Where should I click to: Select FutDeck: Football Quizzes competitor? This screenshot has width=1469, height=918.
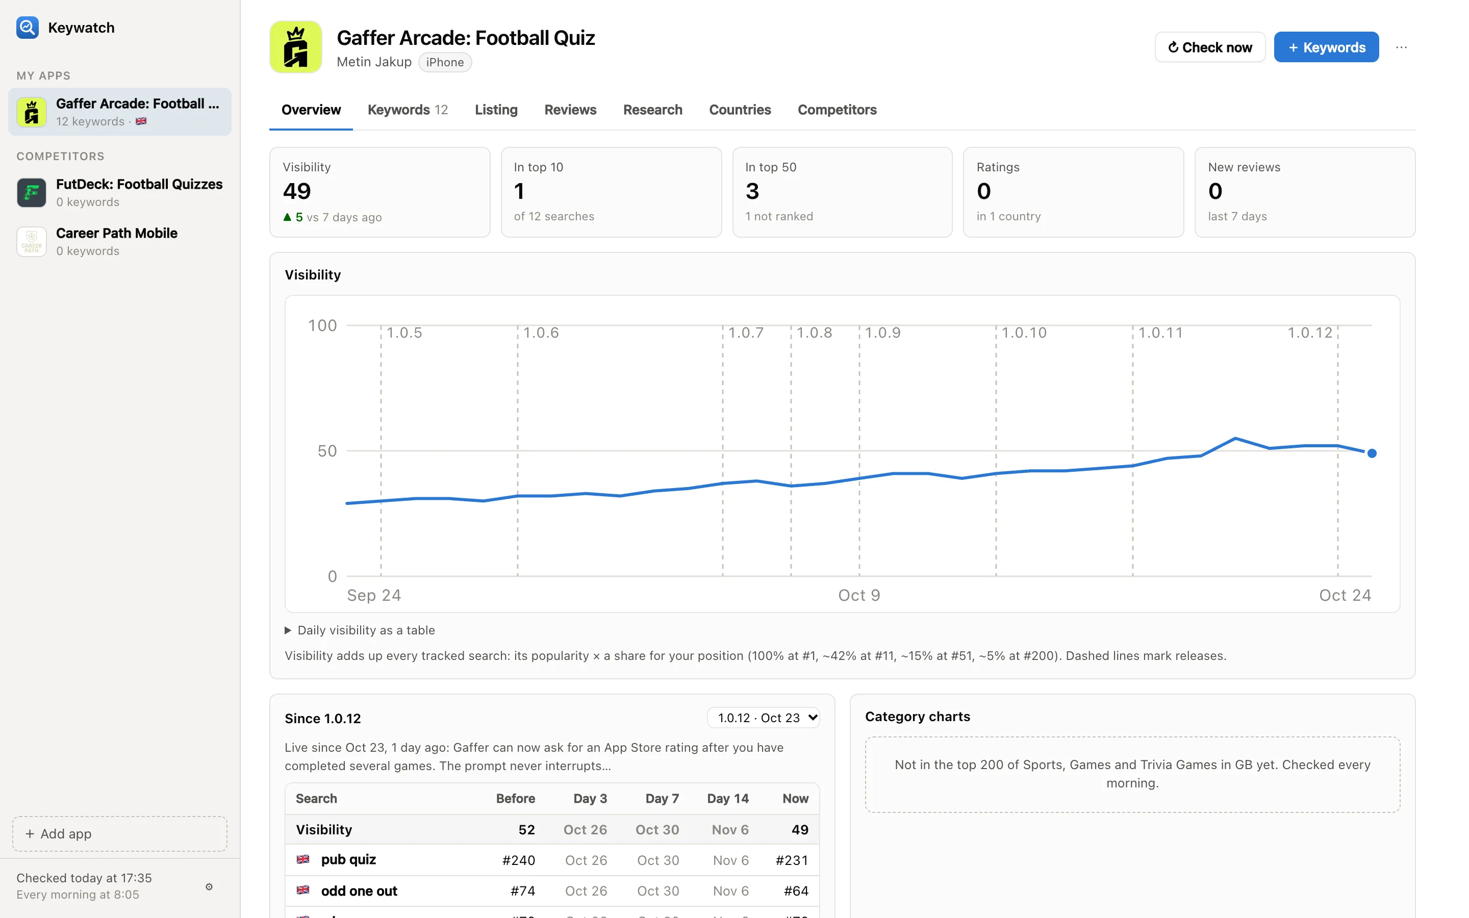[x=119, y=192]
